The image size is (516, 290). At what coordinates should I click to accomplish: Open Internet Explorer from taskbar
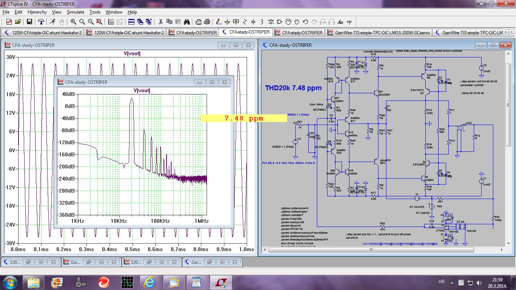(x=149, y=282)
